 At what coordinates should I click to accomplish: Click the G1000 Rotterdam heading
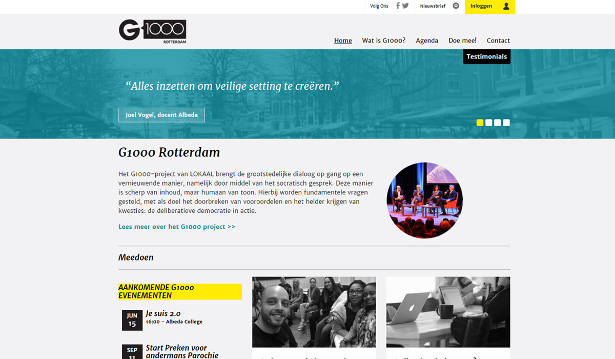click(x=169, y=152)
